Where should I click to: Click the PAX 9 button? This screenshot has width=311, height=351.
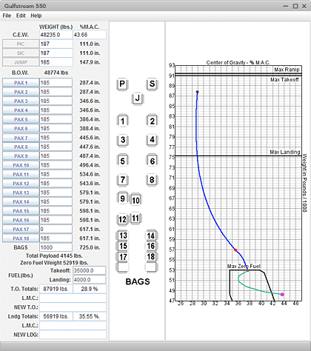[21, 156]
